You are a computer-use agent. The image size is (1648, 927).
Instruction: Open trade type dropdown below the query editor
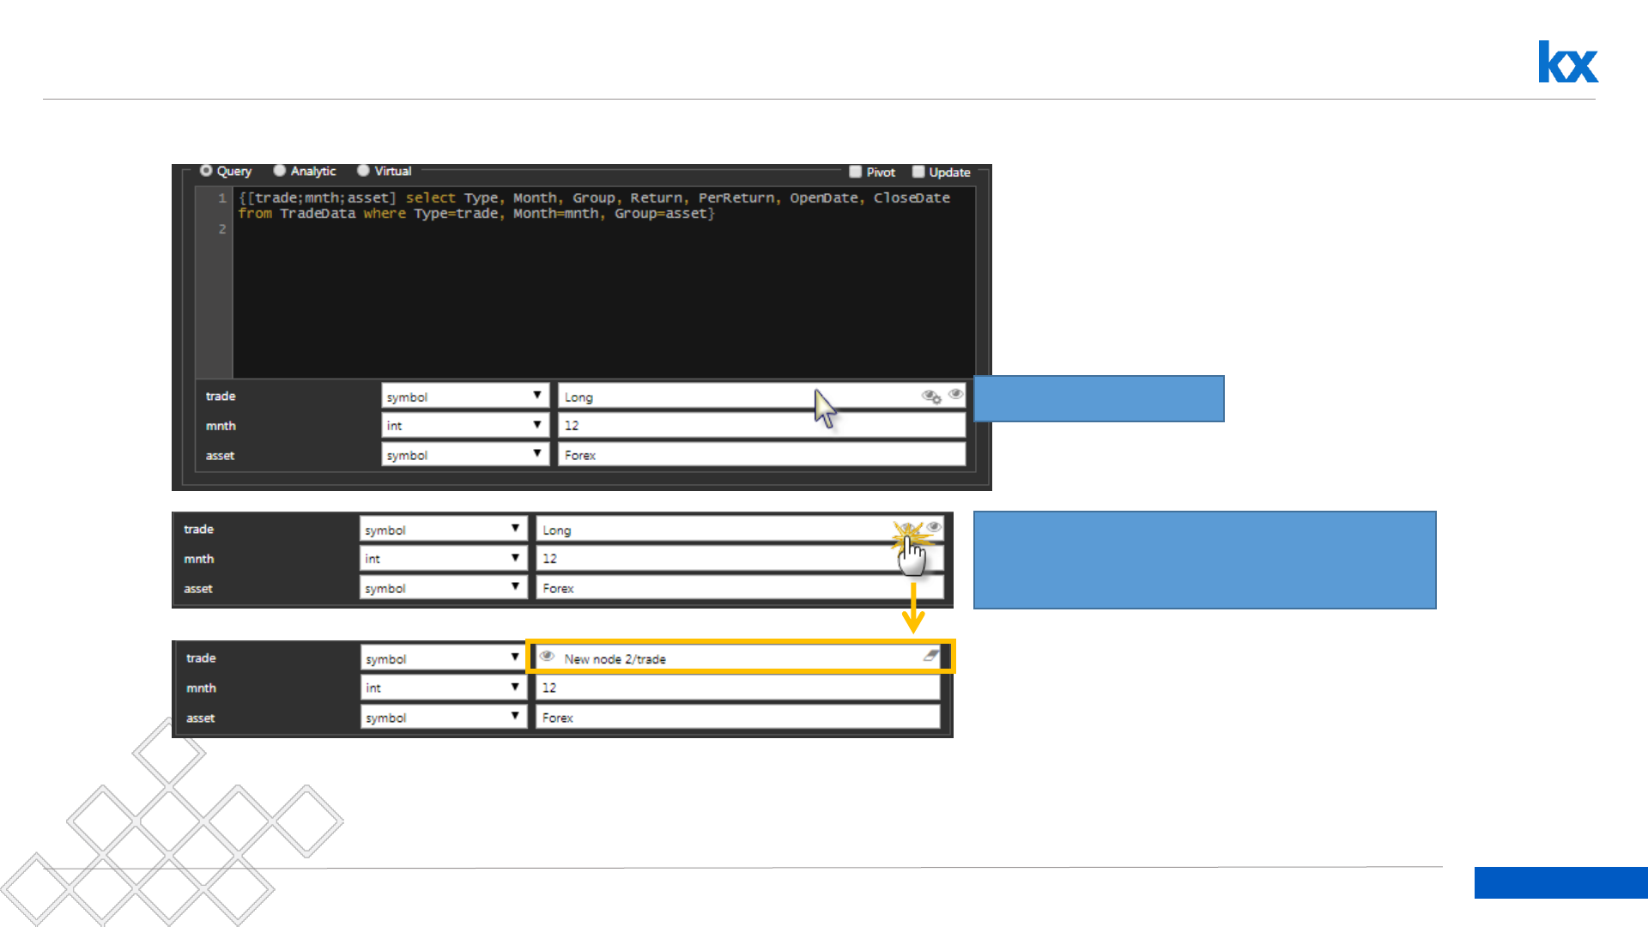[464, 397]
